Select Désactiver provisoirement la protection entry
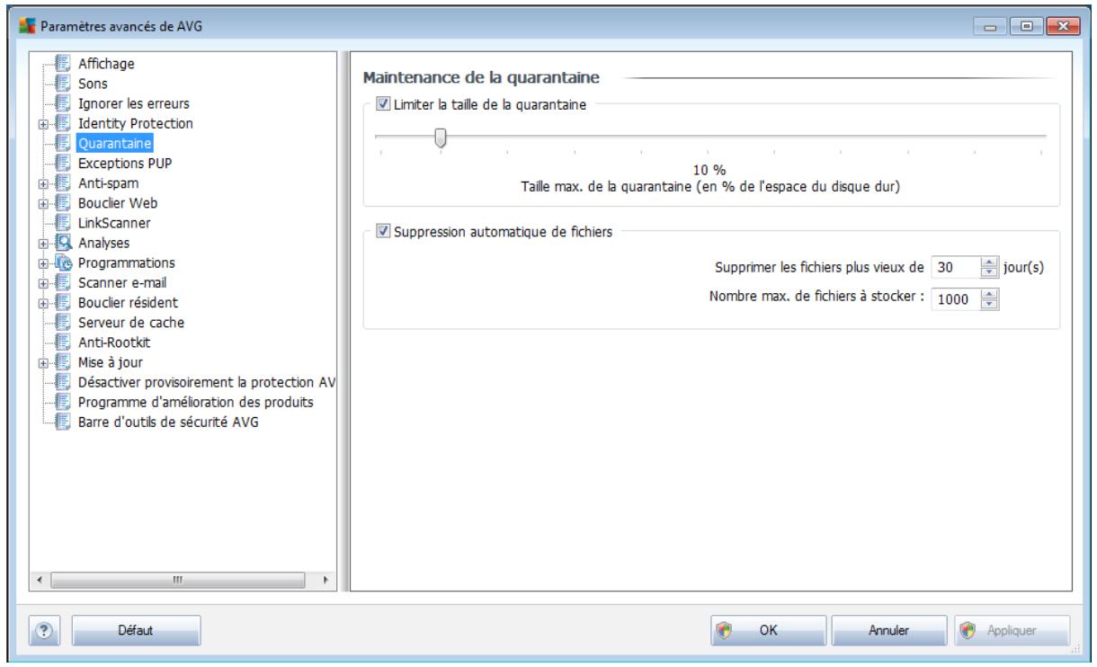 click(x=207, y=382)
